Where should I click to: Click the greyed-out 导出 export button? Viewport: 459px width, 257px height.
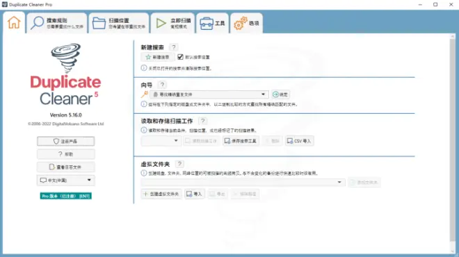pos(218,194)
